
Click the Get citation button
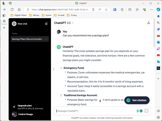point(137,100)
